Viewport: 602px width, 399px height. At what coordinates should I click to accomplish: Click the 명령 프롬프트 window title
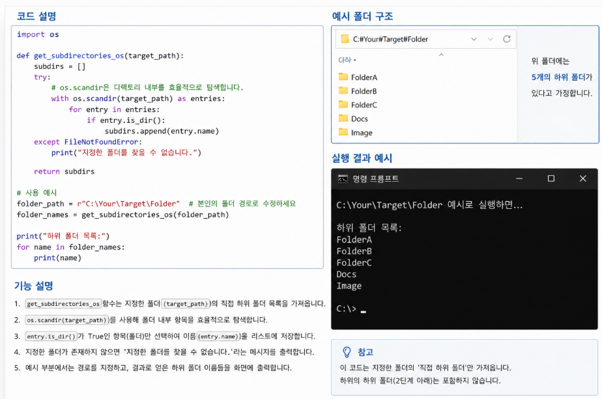(x=375, y=179)
